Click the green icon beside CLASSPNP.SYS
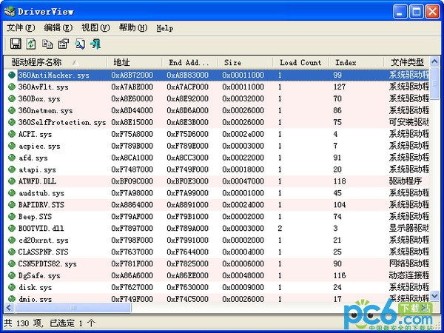 [x=12, y=252]
